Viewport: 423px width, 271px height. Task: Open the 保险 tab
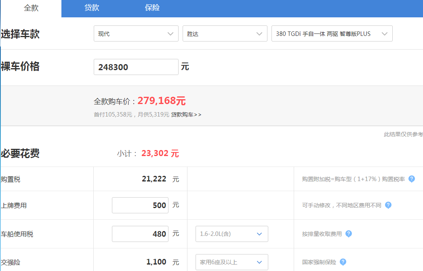152,8
